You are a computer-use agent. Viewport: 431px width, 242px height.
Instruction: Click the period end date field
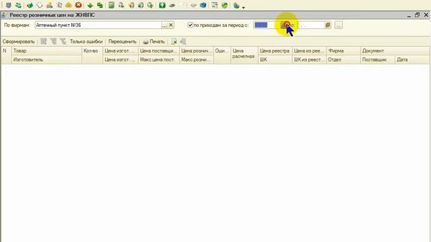click(311, 25)
